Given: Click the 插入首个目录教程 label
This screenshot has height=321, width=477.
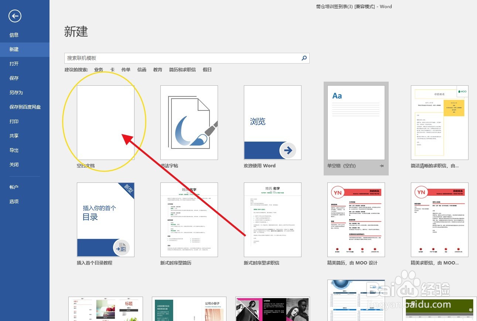Looking at the screenshot, I should tap(95, 263).
